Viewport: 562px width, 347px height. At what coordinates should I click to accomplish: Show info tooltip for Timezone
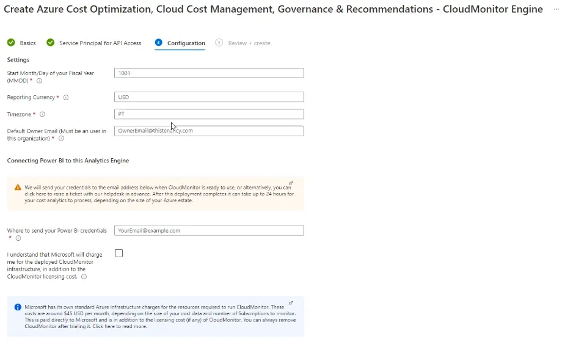(42, 114)
